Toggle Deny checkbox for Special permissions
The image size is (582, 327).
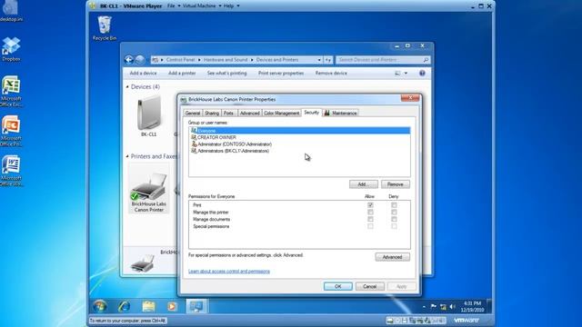pyautogui.click(x=394, y=226)
